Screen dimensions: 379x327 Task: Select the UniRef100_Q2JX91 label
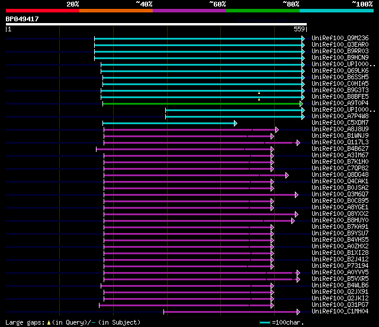(x=340, y=292)
